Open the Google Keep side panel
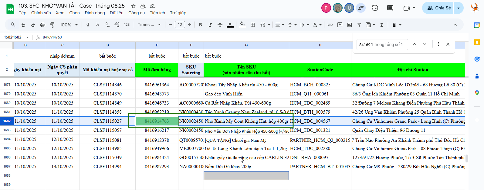This screenshot has width=484, height=190. 477,42
